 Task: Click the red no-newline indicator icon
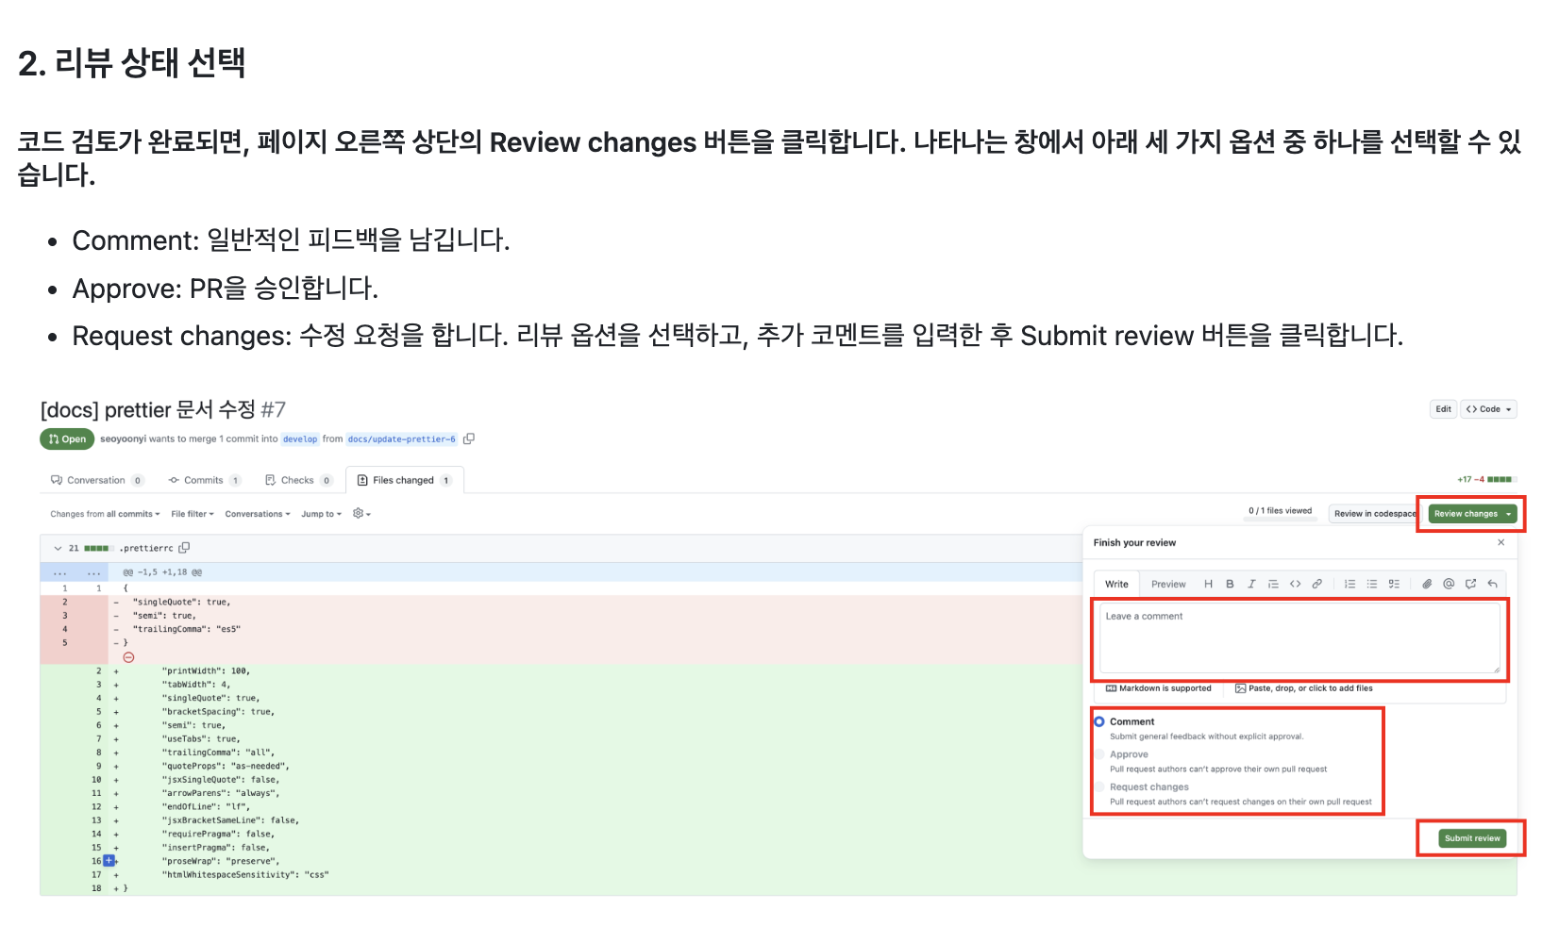[128, 657]
